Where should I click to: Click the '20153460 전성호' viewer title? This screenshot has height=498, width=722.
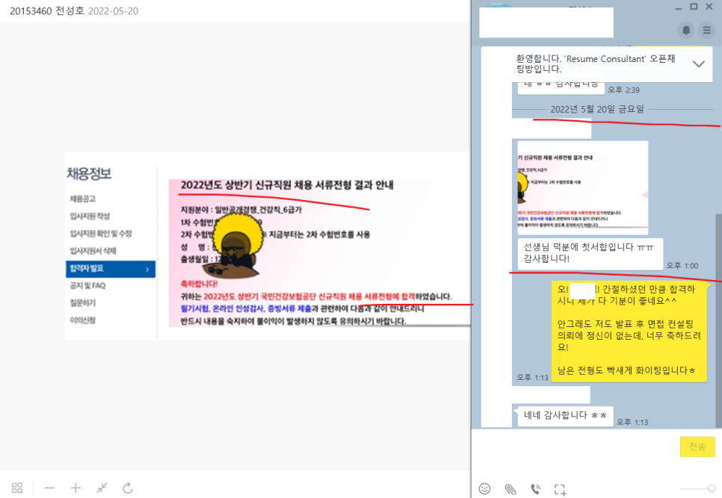tap(47, 10)
